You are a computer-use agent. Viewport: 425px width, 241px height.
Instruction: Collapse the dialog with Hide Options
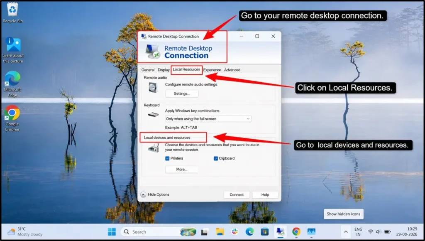(155, 194)
